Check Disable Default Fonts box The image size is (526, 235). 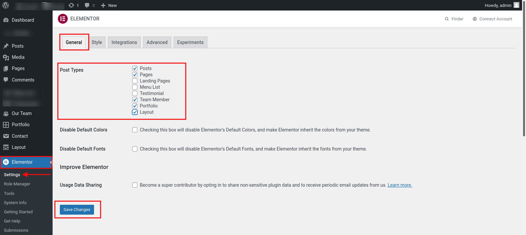(135, 149)
